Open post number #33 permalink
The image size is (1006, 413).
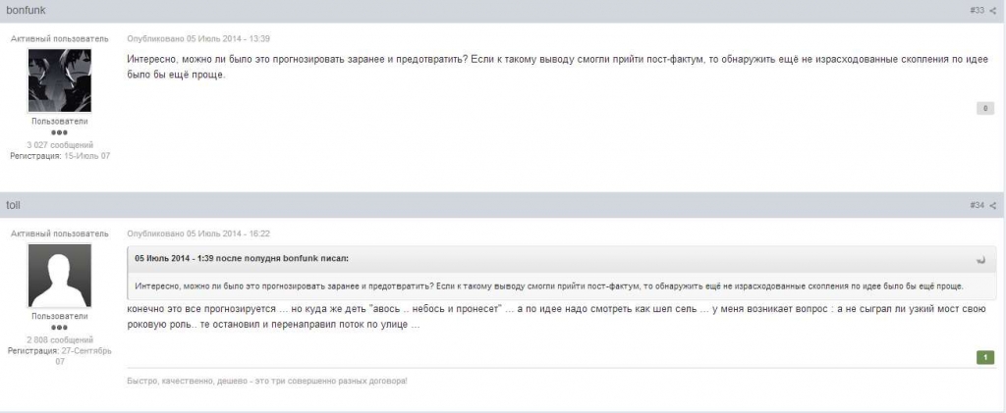pos(978,10)
